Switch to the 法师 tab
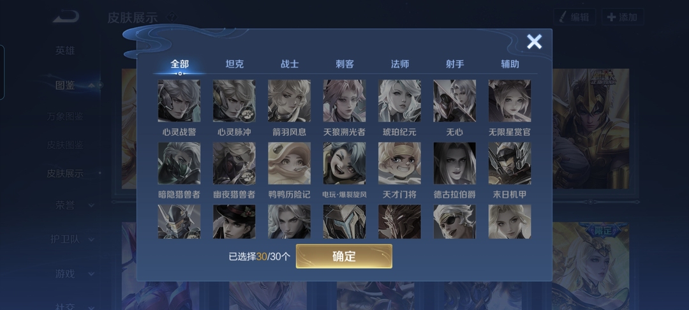The height and width of the screenshot is (310, 689). pos(400,64)
